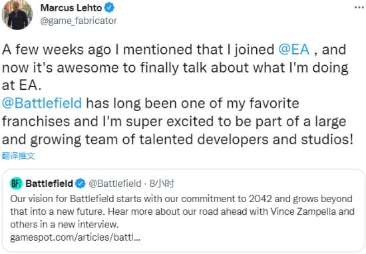This screenshot has width=366, height=254.
Task: Open the Battlefield name in quoted tweet
Action: 49,184
